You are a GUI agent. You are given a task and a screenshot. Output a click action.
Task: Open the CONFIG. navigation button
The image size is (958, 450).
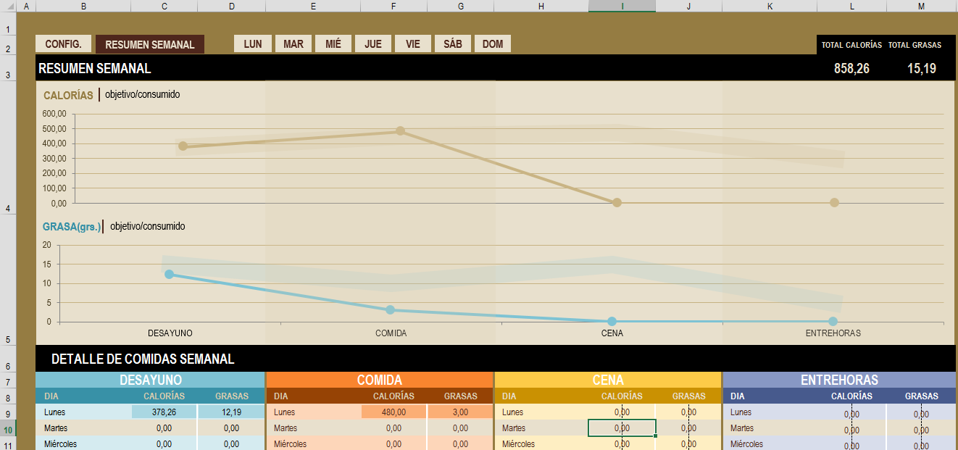64,44
